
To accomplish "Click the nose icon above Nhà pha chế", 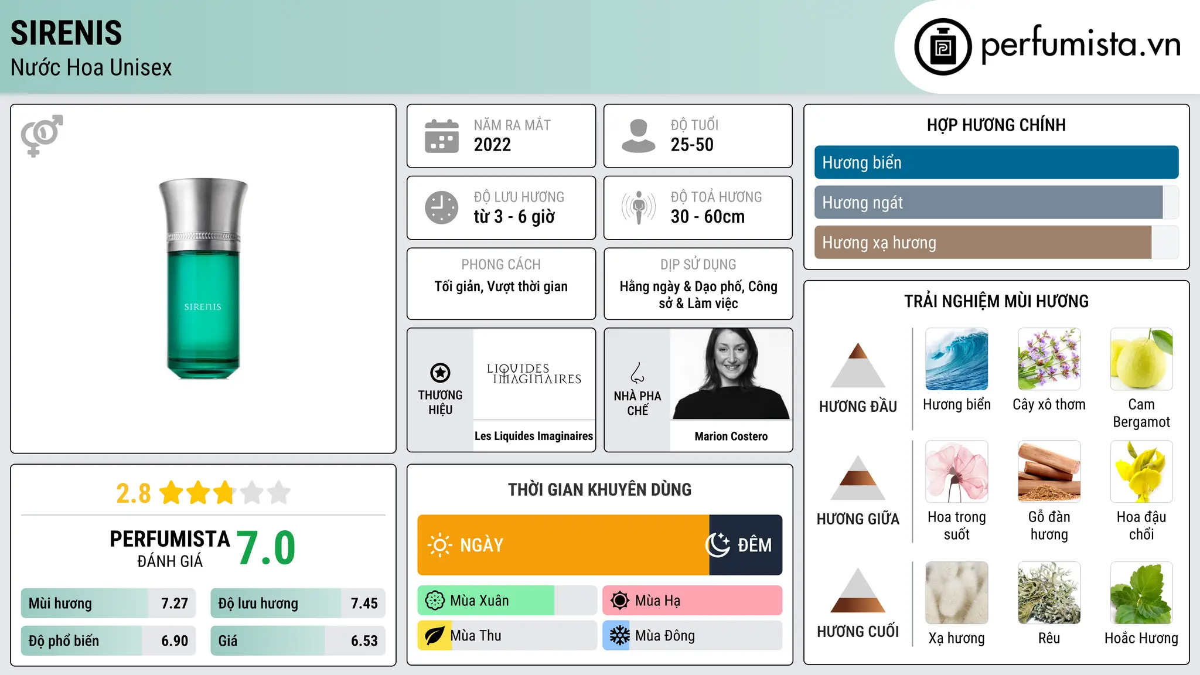I will [637, 373].
